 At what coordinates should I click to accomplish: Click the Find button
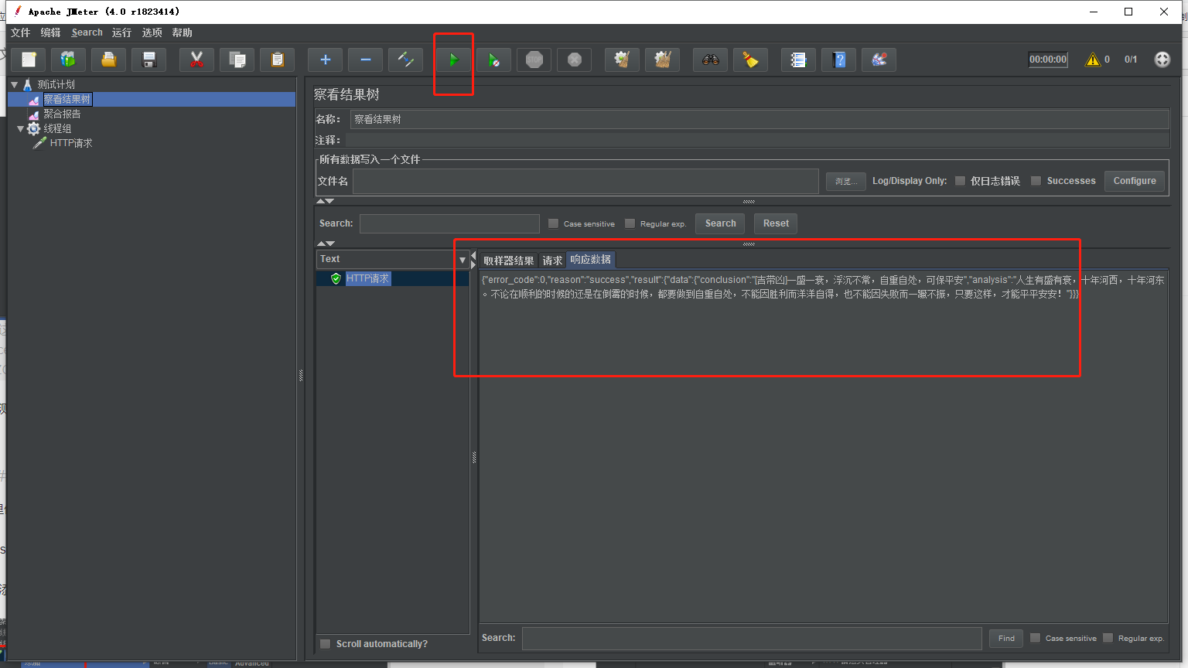click(x=1006, y=638)
